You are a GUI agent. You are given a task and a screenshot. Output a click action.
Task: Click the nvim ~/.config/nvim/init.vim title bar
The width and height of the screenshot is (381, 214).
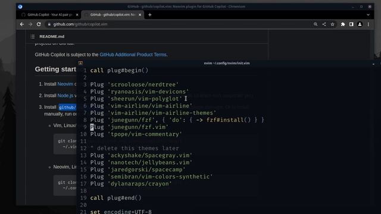tap(226, 63)
